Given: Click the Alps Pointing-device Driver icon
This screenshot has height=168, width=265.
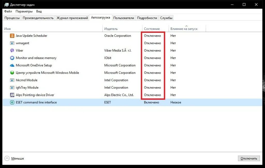Looking at the screenshot, I should point(12,95).
